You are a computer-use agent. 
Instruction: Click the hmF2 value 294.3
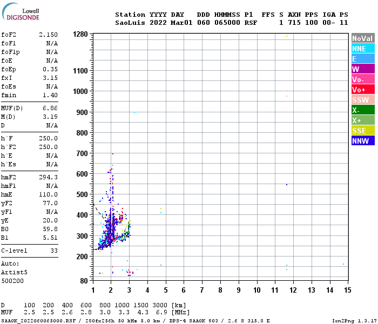pyautogui.click(x=48, y=178)
